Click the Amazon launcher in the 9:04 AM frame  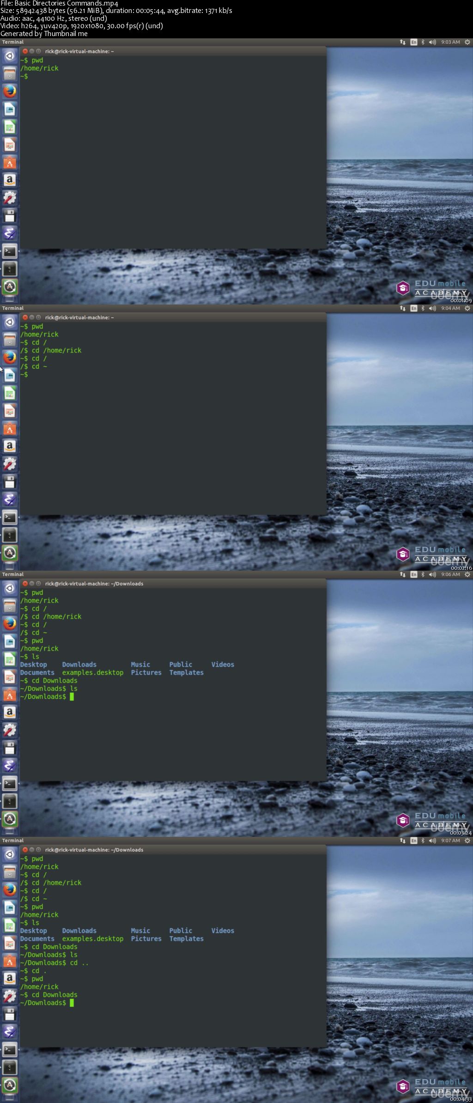[10, 446]
